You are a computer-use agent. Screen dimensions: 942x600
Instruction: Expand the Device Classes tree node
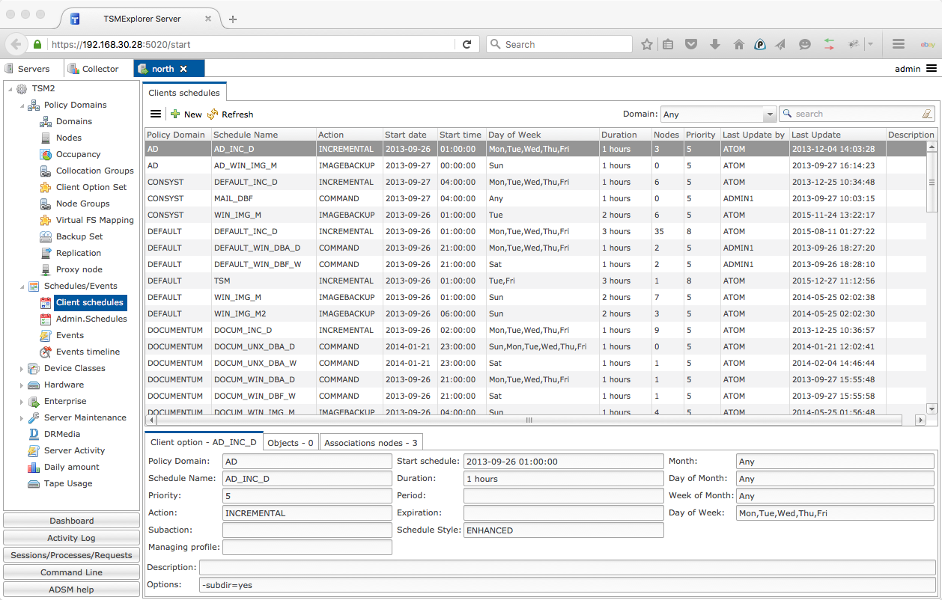22,368
